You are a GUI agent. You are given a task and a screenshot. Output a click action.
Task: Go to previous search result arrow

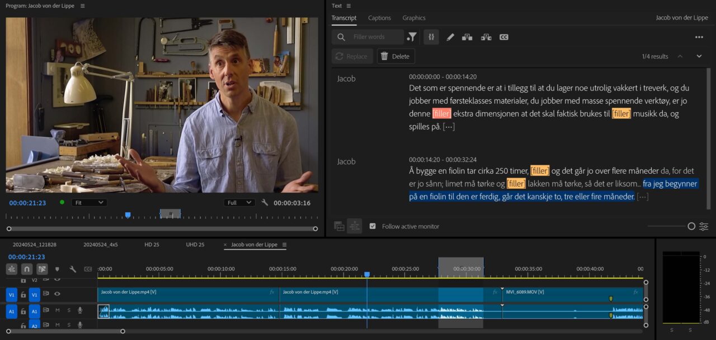680,56
